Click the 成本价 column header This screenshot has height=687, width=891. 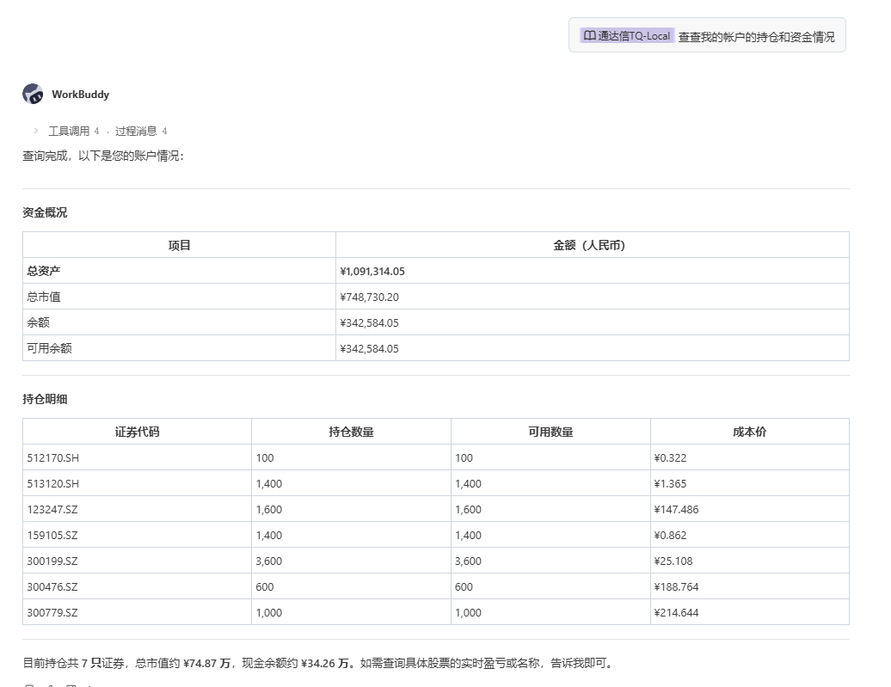click(749, 432)
